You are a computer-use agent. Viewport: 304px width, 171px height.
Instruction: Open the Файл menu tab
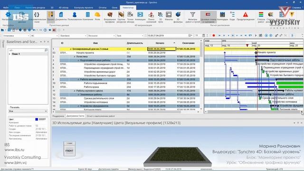tap(6, 8)
